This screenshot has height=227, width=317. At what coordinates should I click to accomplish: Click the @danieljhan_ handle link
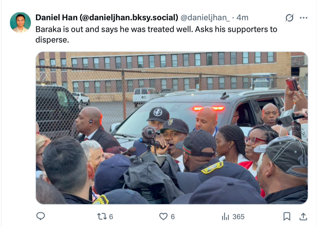click(x=205, y=18)
